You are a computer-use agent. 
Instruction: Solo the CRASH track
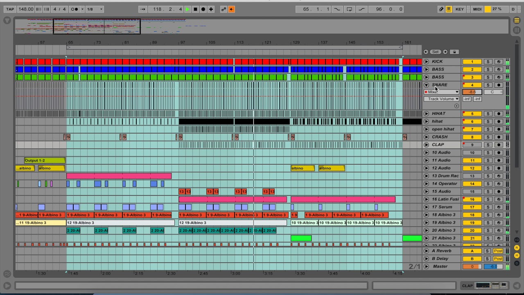[488, 137]
